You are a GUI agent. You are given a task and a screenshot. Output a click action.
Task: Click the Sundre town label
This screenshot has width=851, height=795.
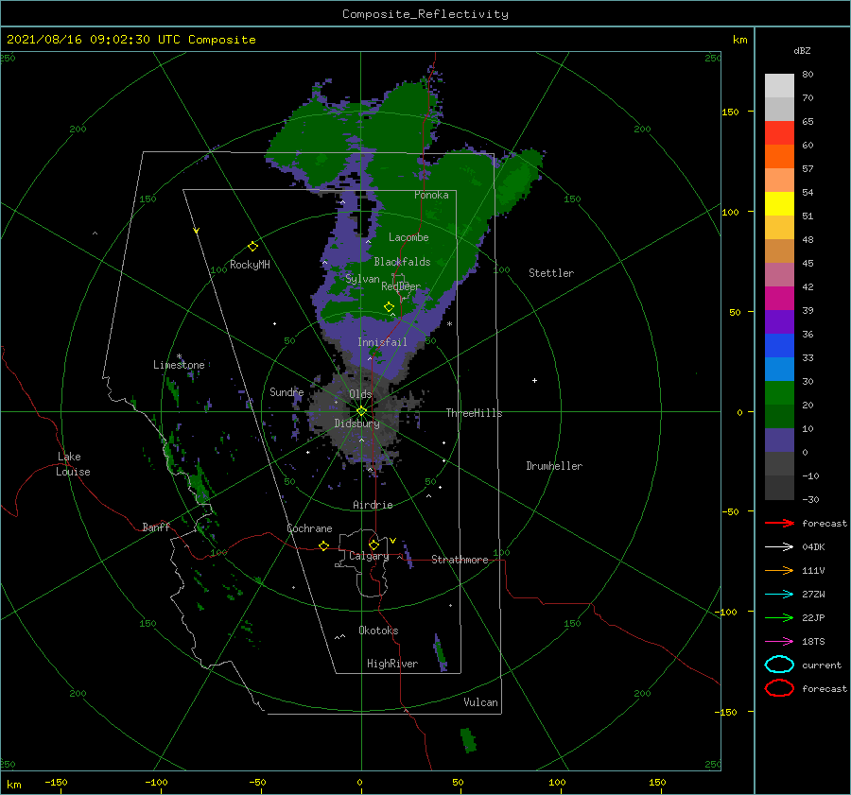(287, 391)
